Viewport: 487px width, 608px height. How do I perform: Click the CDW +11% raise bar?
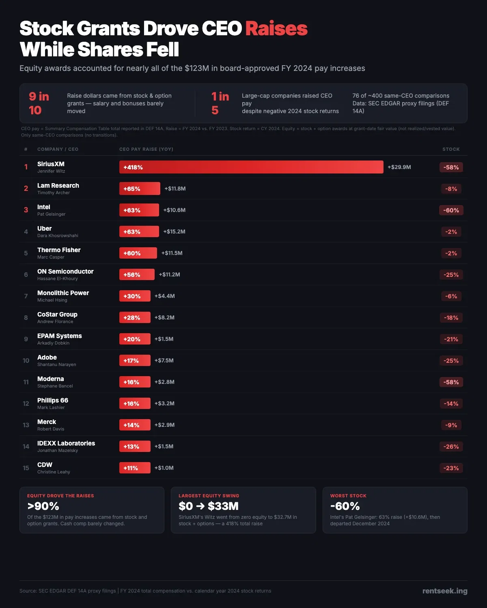click(x=135, y=468)
